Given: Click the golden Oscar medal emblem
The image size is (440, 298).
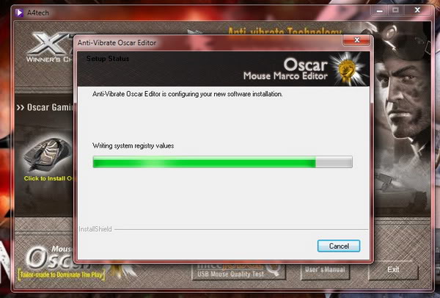Looking at the screenshot, I should pos(347,69).
